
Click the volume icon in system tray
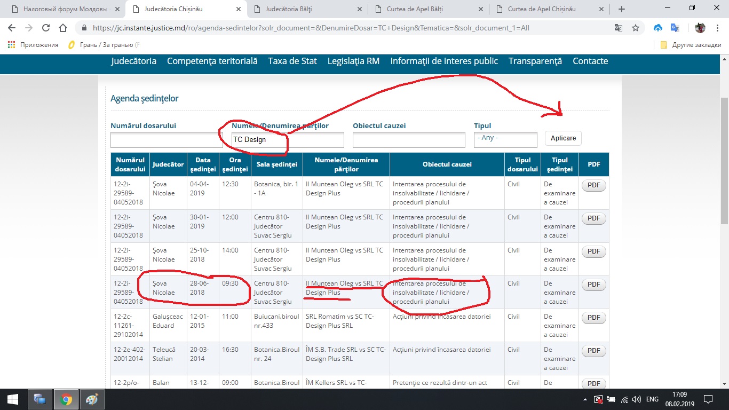(x=636, y=399)
